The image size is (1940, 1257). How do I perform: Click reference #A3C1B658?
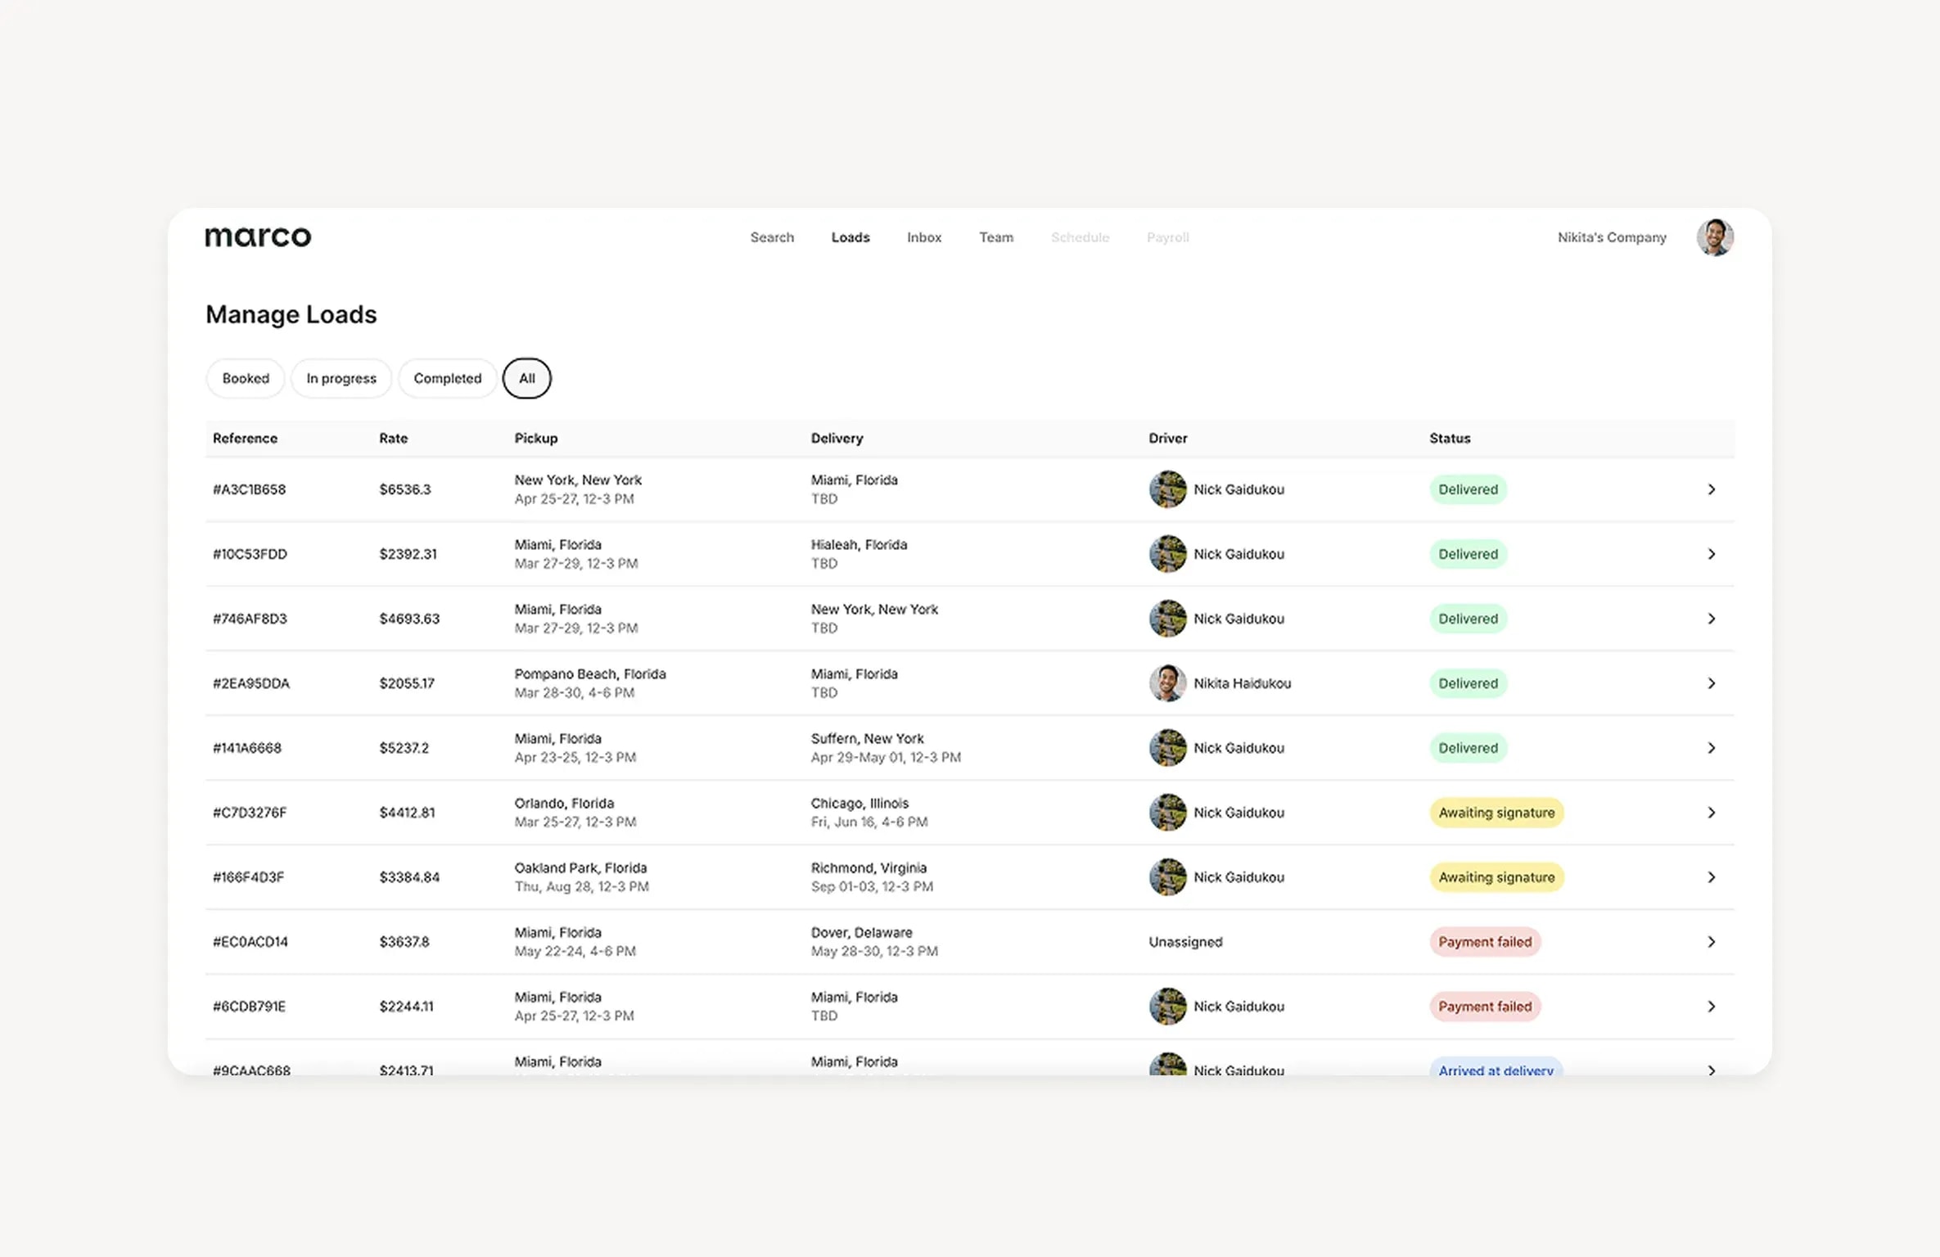[x=249, y=489]
